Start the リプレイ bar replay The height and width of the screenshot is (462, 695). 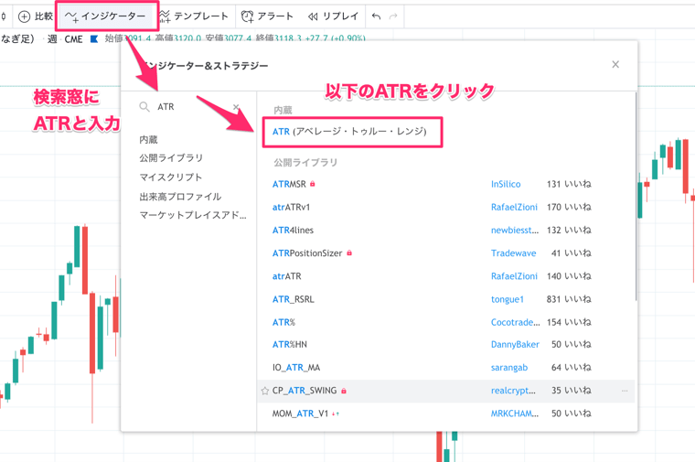coord(333,16)
